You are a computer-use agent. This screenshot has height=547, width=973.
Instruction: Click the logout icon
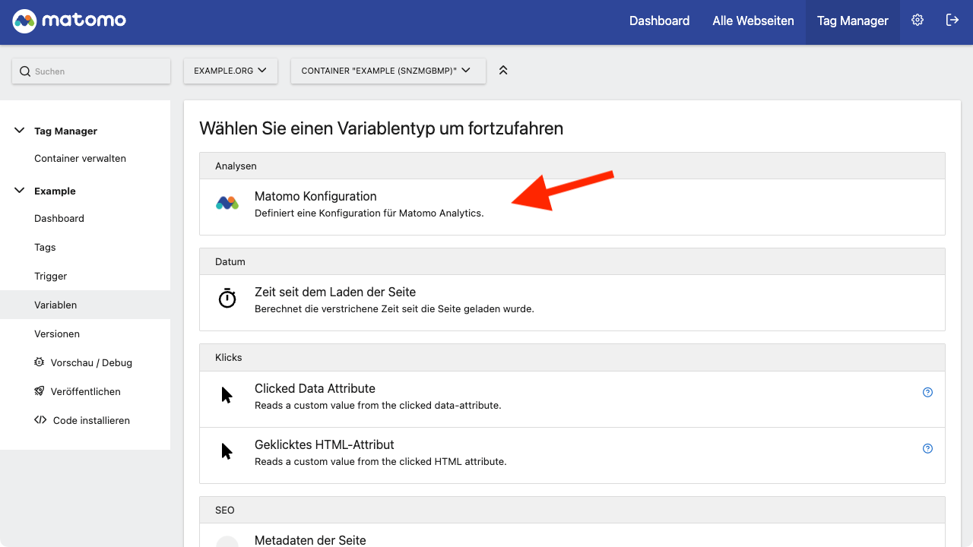click(x=952, y=21)
